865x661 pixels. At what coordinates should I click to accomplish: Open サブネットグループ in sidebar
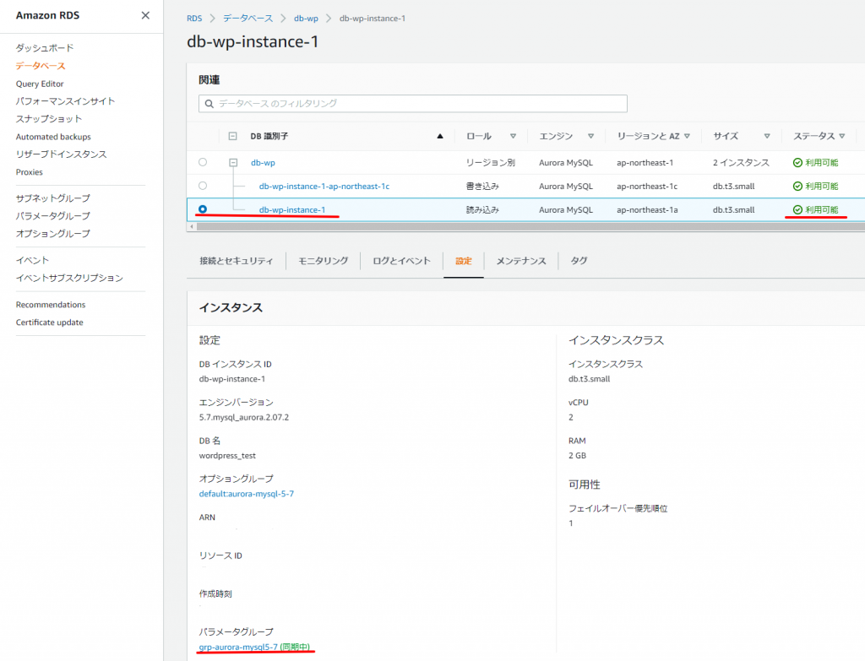tap(52, 198)
